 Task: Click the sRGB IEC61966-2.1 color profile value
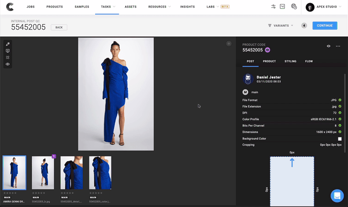pos(323,119)
